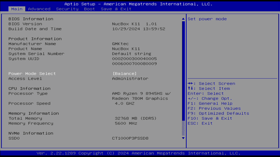280x157 pixels.
Task: Click the System UUID label
Action: [x=24, y=59]
